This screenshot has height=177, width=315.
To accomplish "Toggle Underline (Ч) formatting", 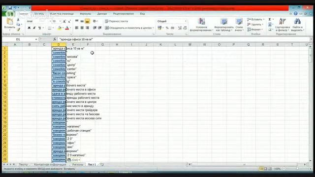I will coord(39,28).
